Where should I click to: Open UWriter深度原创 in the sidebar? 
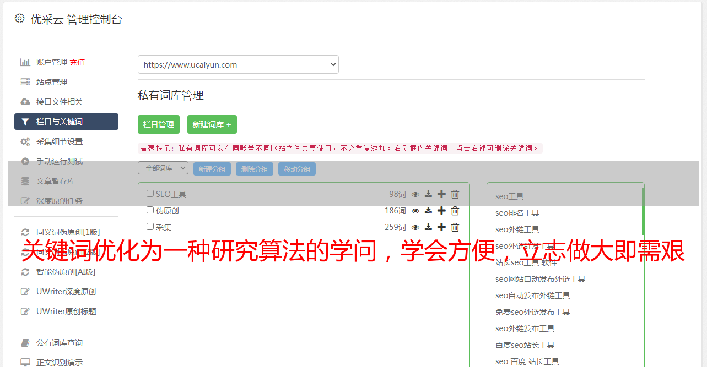click(66, 292)
